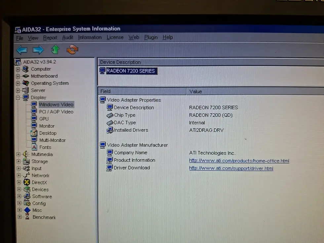Expand the DirectX tree node
The height and width of the screenshot is (243, 324).
click(x=19, y=182)
